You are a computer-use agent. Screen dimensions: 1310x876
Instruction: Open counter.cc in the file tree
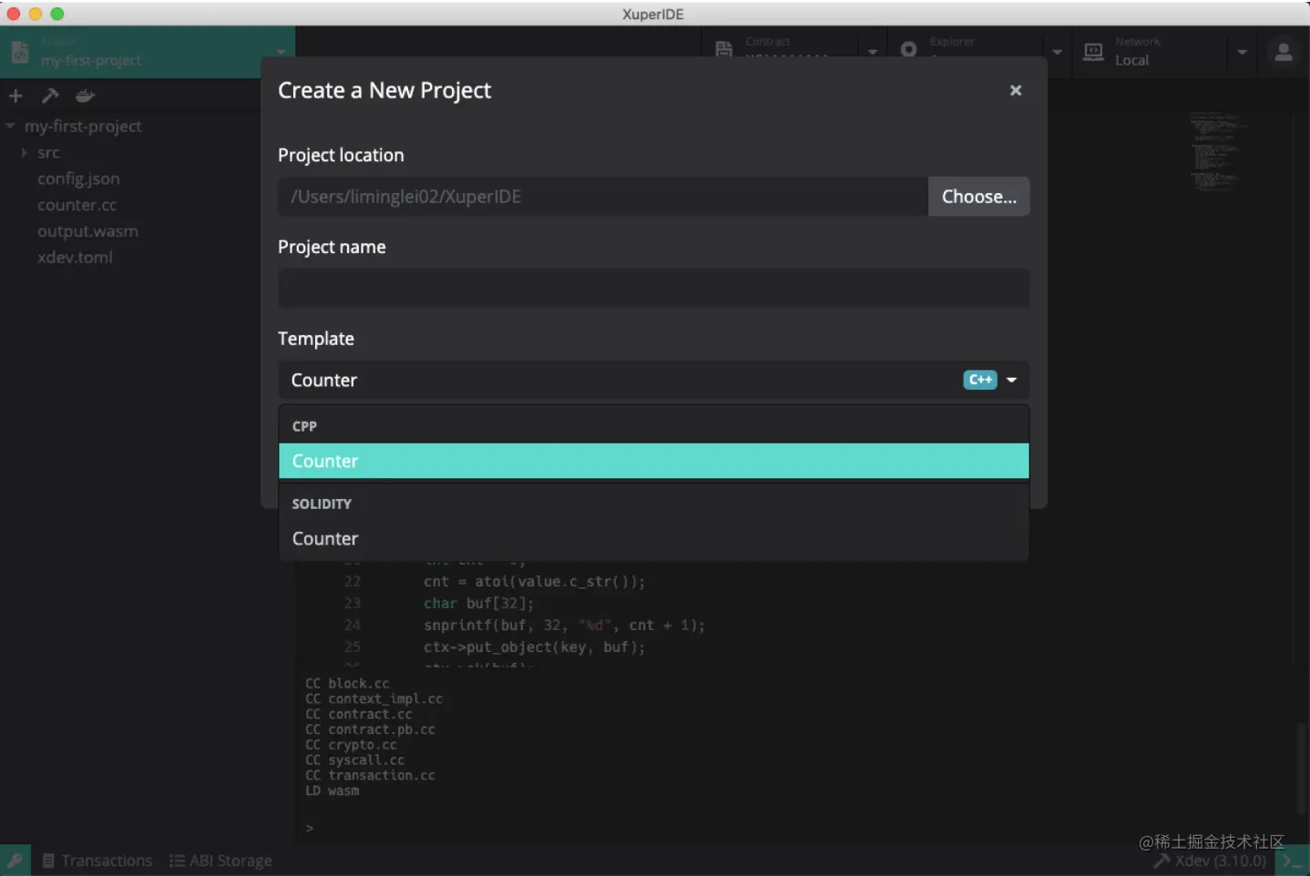pos(77,205)
